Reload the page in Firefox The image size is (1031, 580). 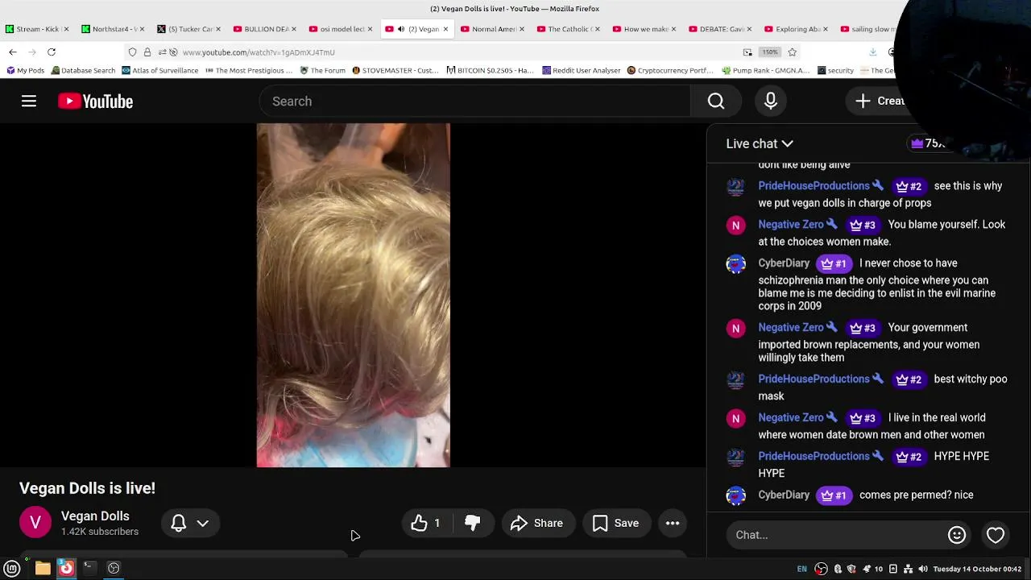click(x=52, y=52)
